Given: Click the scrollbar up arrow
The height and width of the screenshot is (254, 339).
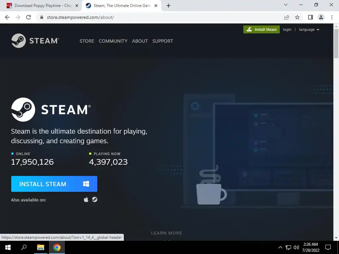Looking at the screenshot, I should point(336,26).
